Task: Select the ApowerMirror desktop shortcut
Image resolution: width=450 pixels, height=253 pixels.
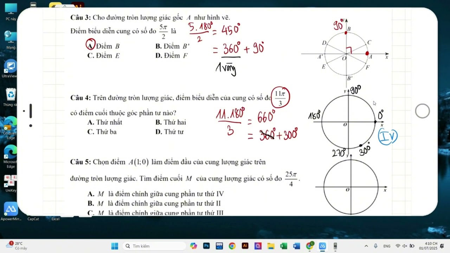Action: tap(11, 212)
